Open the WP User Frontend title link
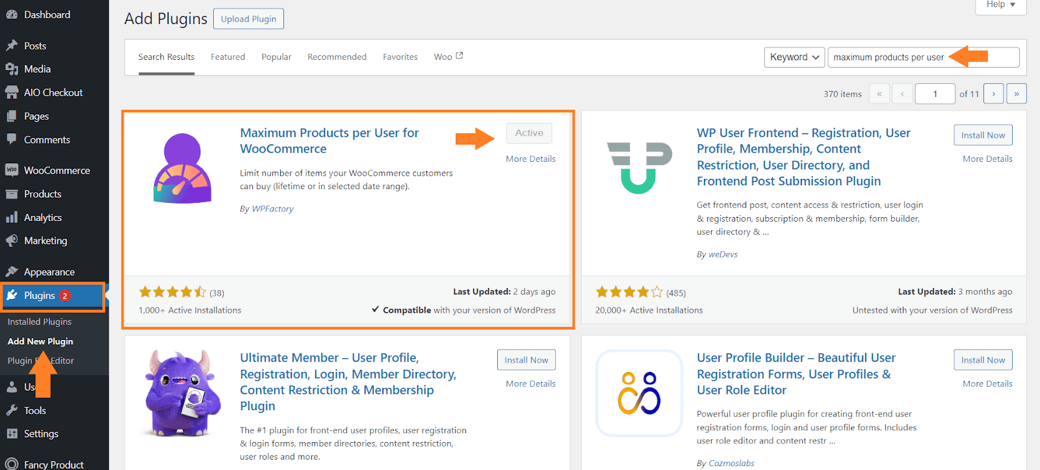This screenshot has height=470, width=1040. pyautogui.click(x=803, y=157)
